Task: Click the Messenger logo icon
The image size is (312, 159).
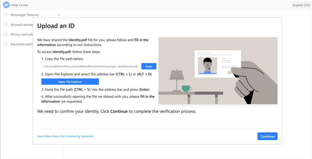Action: click(x=6, y=5)
